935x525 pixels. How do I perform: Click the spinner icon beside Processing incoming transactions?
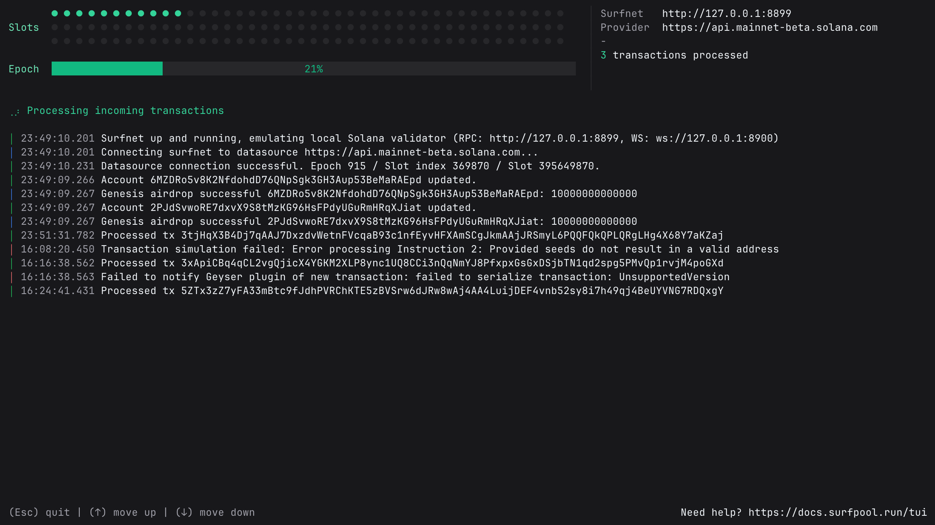tap(15, 112)
